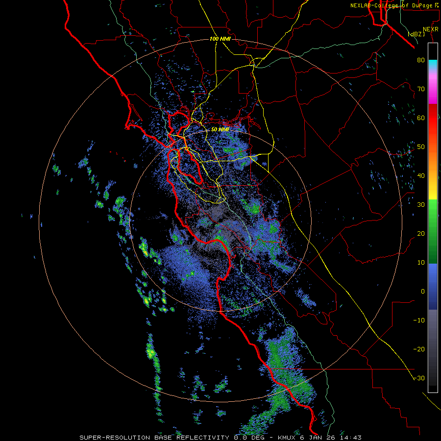Click the 0 value on the dBZ scale

point(423,292)
